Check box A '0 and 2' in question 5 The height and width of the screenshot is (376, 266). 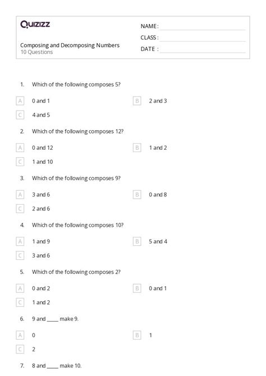20,288
